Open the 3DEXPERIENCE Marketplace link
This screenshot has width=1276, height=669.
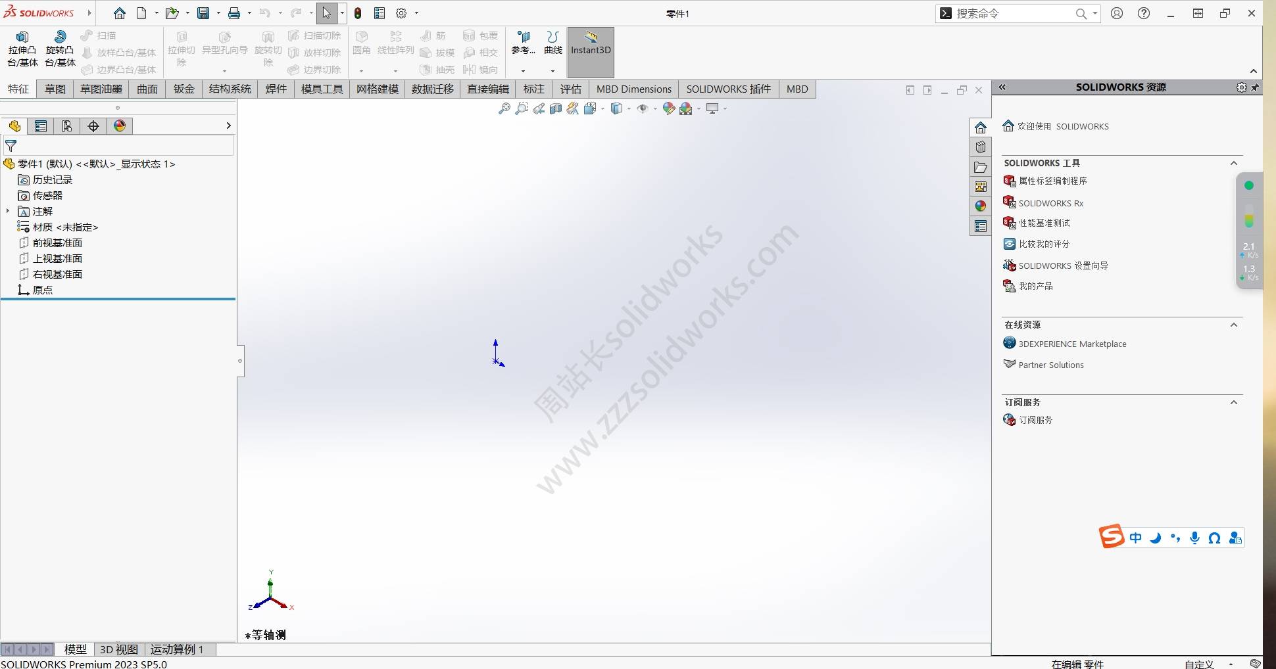coord(1065,344)
